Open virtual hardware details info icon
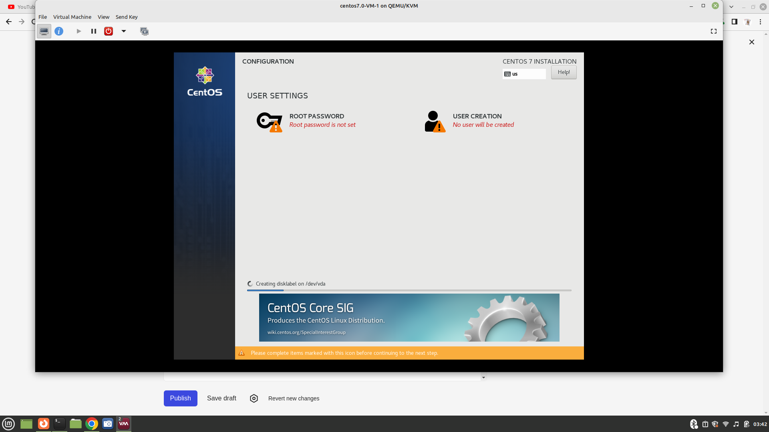This screenshot has height=432, width=769. click(59, 31)
